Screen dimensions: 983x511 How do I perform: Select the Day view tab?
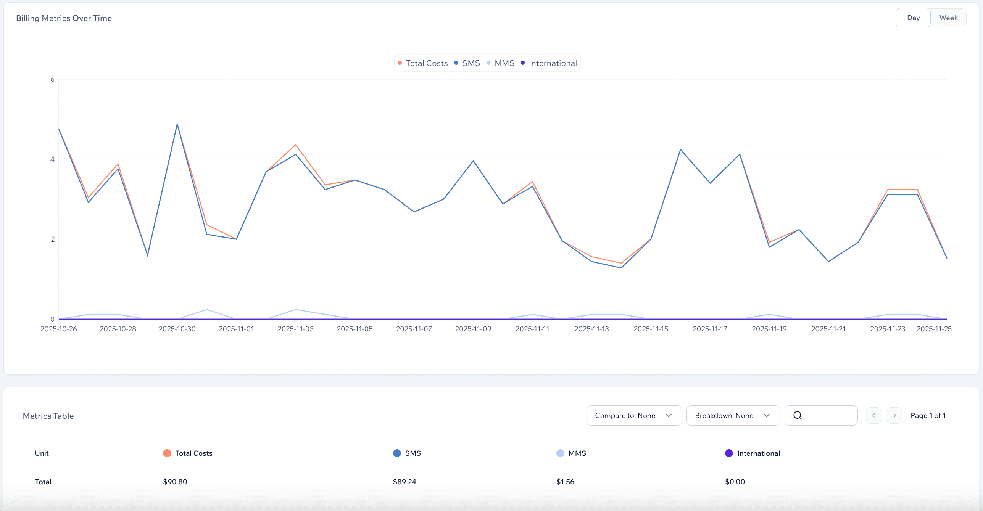pos(913,18)
